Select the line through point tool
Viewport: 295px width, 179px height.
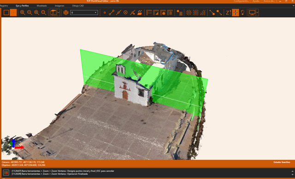click(118, 12)
